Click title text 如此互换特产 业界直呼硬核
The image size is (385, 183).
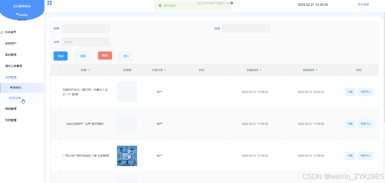85,124
